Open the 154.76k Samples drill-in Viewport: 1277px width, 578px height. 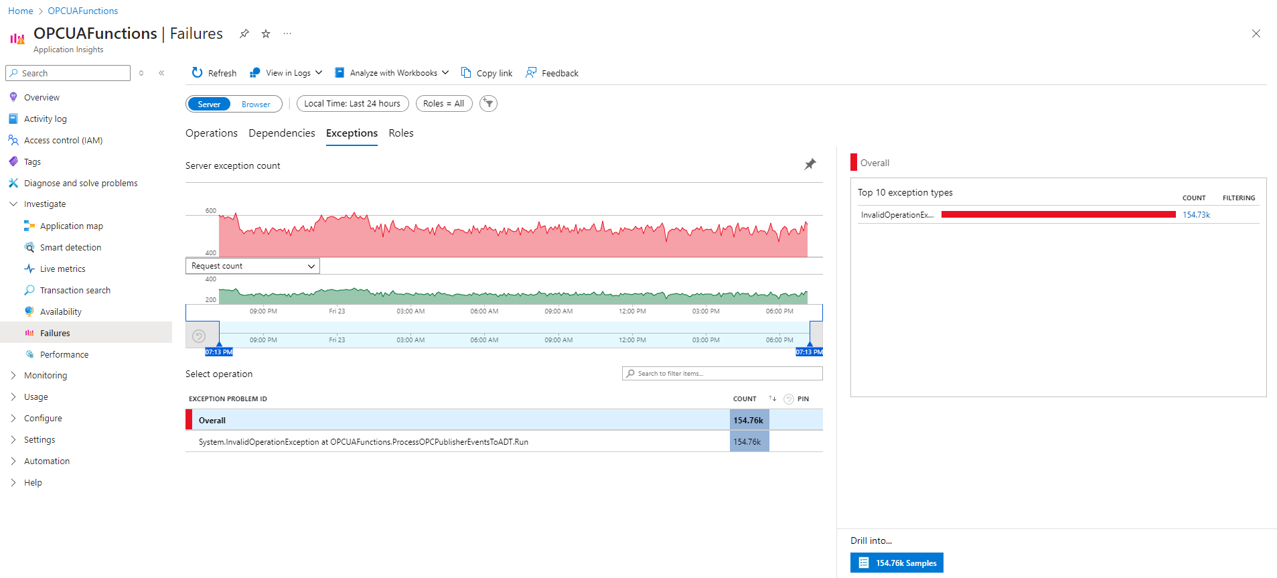897,563
